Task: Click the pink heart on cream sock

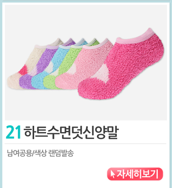Action: click(23, 70)
